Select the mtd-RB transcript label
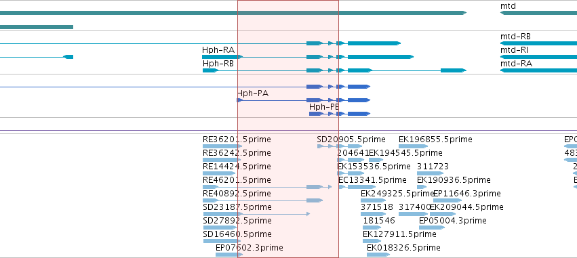The height and width of the screenshot is (258, 577). [x=515, y=37]
